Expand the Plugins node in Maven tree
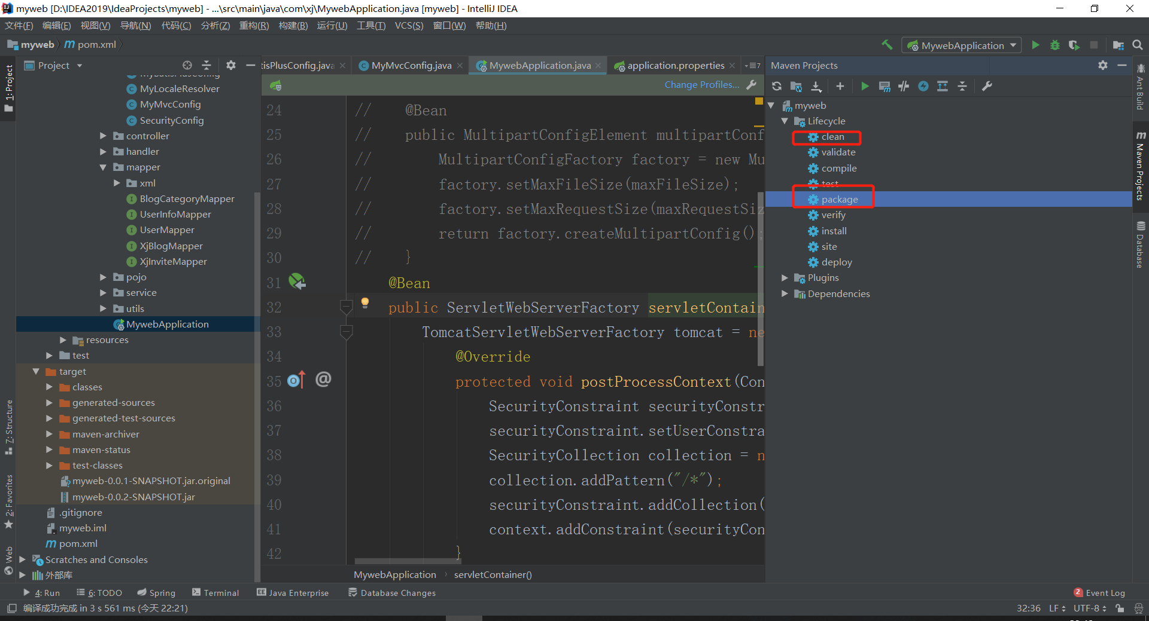The image size is (1149, 621). click(785, 278)
